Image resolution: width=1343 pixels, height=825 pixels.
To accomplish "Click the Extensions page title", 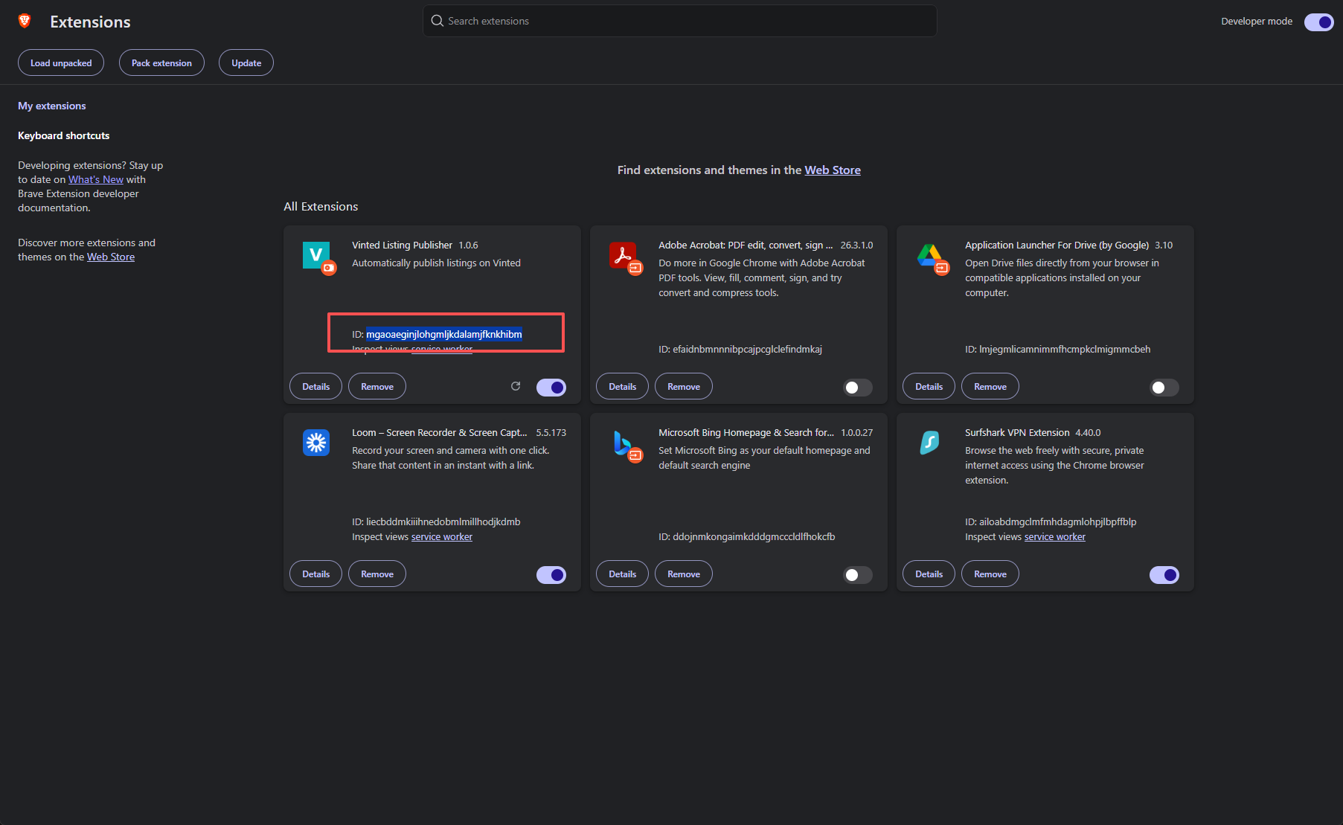I will point(90,22).
